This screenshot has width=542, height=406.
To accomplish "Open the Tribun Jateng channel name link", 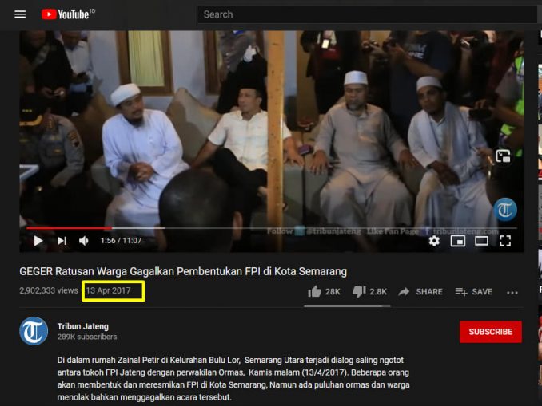I will [x=82, y=326].
